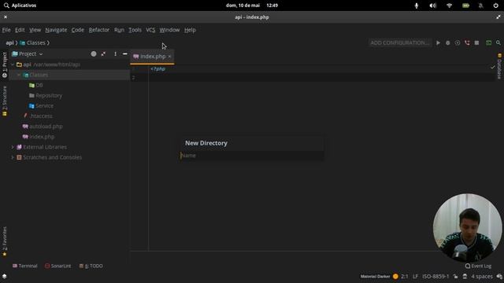This screenshot has width=504, height=283.
Task: Click the Run play icon
Action: 438,42
